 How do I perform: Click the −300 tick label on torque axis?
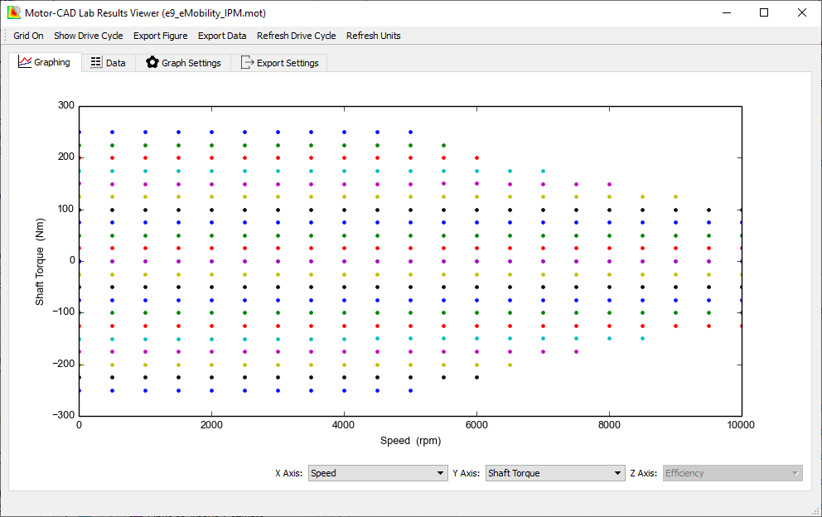tap(64, 415)
